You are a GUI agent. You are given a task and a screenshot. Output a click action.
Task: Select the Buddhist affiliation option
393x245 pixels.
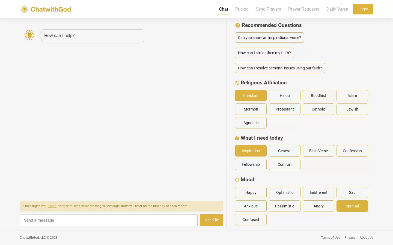point(318,96)
